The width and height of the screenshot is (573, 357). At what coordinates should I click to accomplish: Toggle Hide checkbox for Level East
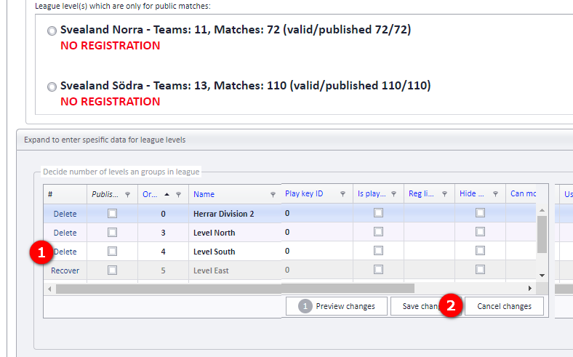(480, 270)
